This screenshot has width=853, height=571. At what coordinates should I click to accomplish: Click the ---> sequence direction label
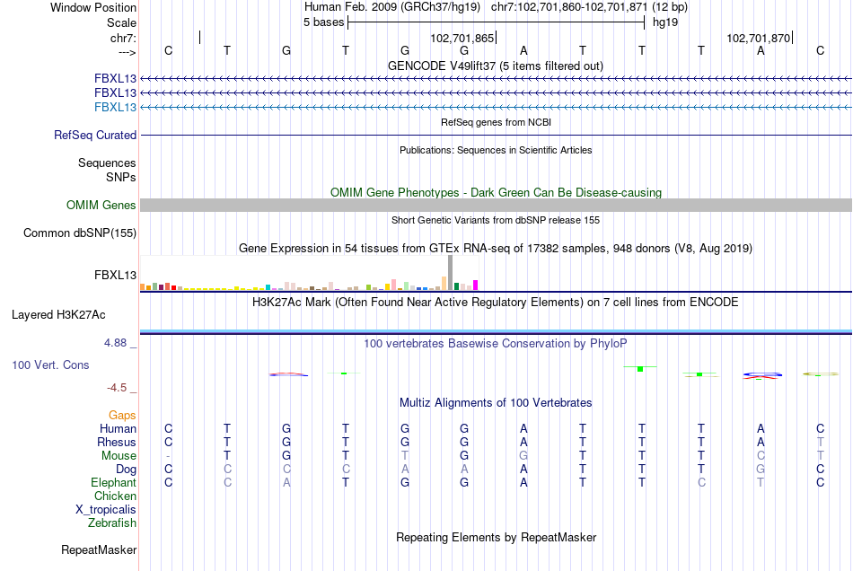tap(127, 52)
